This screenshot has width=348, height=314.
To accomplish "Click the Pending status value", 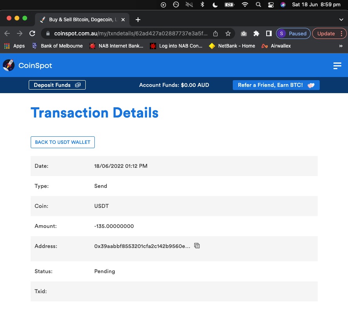I will pyautogui.click(x=105, y=272).
